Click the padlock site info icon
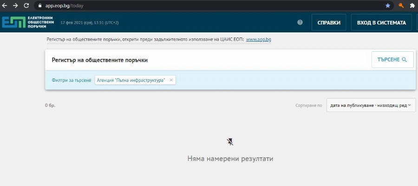 40,6
